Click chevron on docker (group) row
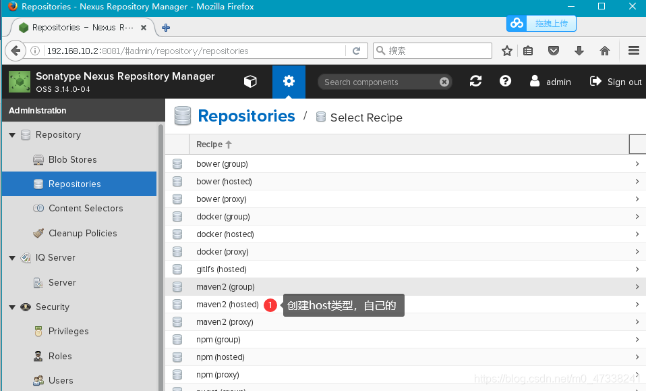 point(637,217)
